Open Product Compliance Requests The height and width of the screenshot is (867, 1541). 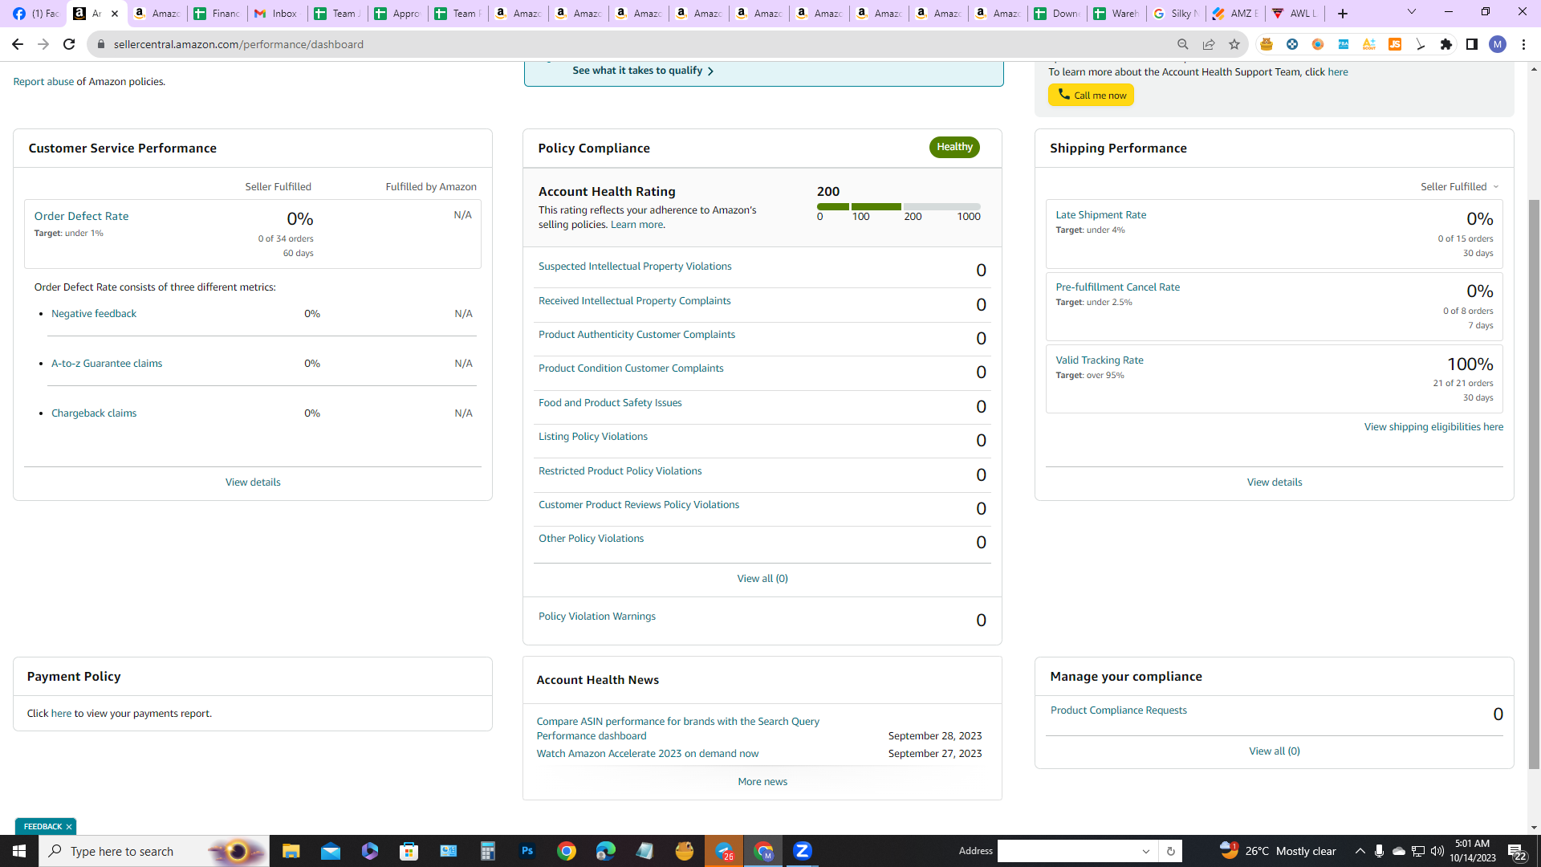[x=1118, y=710]
